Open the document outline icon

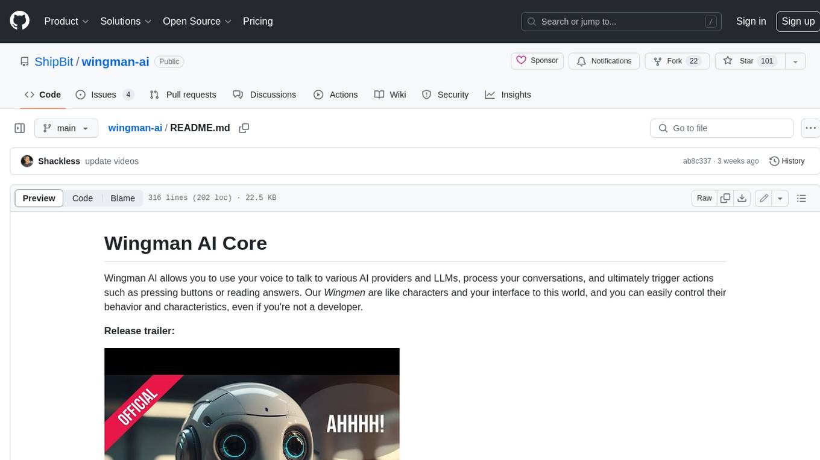[x=801, y=198]
